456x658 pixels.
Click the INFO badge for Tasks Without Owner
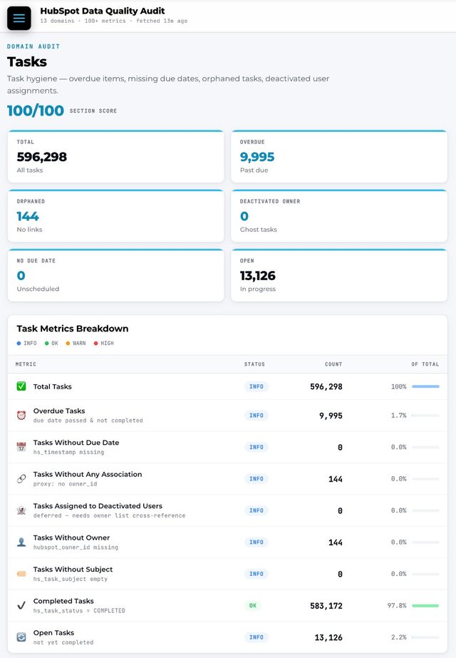tap(256, 543)
